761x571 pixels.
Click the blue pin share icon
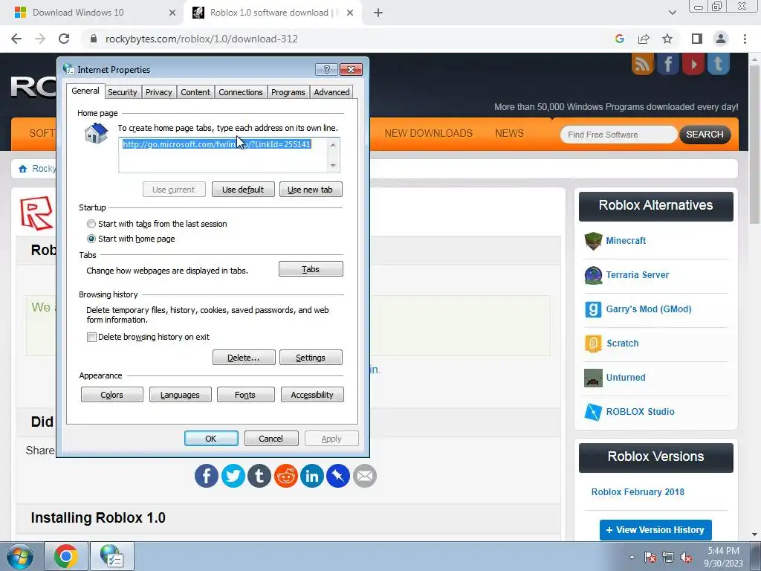(x=338, y=476)
